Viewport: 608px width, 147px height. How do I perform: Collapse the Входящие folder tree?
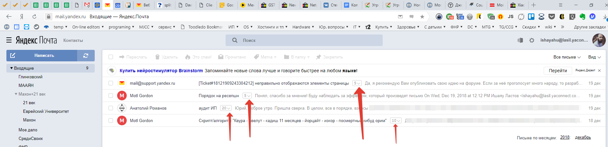(x=12, y=68)
